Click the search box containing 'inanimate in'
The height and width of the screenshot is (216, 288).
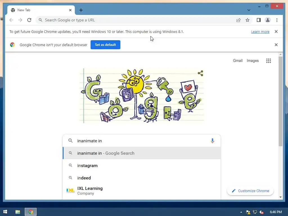(x=142, y=141)
